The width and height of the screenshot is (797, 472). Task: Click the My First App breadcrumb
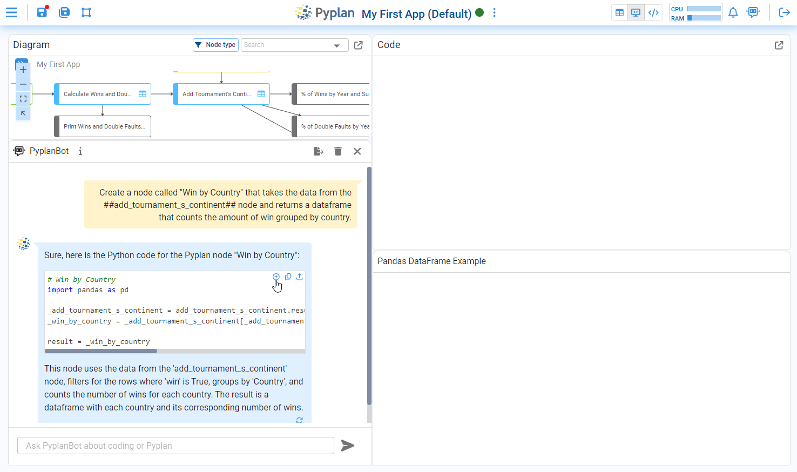(58, 64)
